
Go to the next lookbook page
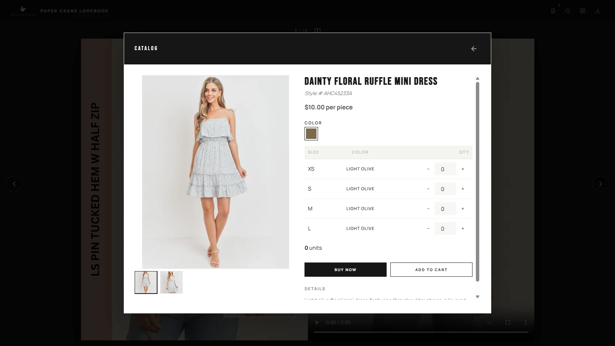tap(600, 184)
